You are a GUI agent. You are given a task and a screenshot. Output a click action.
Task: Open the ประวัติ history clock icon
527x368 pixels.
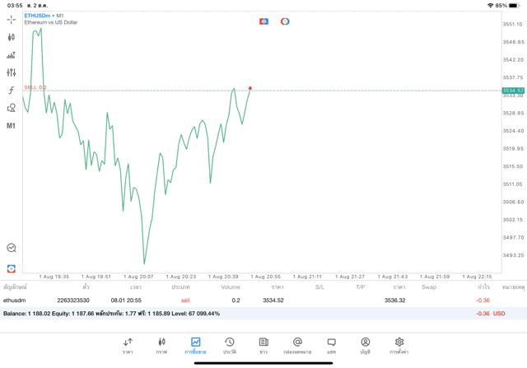coord(230,345)
